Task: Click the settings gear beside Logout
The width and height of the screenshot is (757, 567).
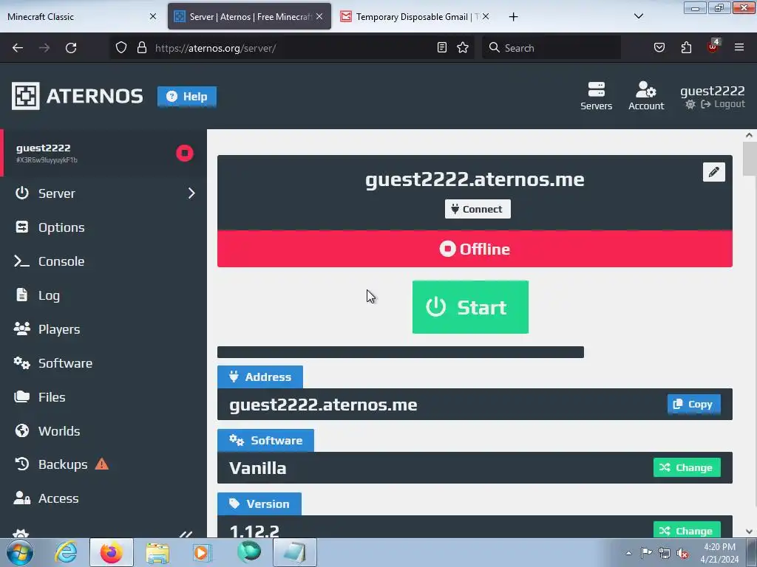Action: click(x=690, y=104)
